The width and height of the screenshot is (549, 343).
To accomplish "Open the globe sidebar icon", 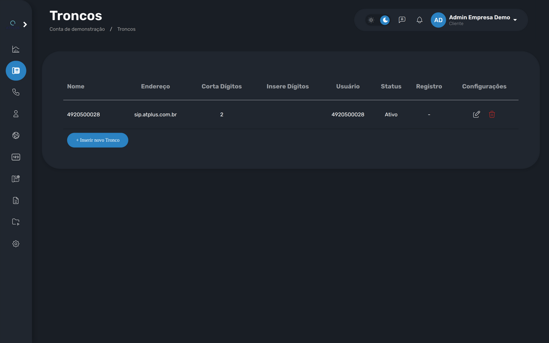I will click(16, 135).
